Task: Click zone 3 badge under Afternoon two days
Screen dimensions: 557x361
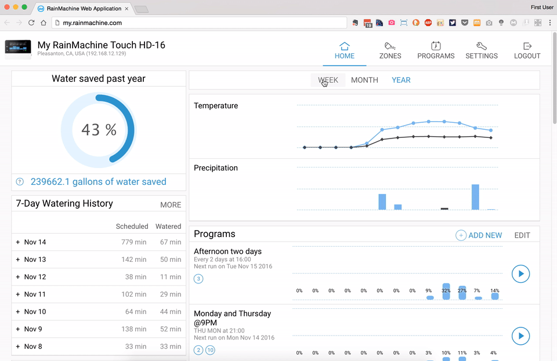Action: pos(198,279)
